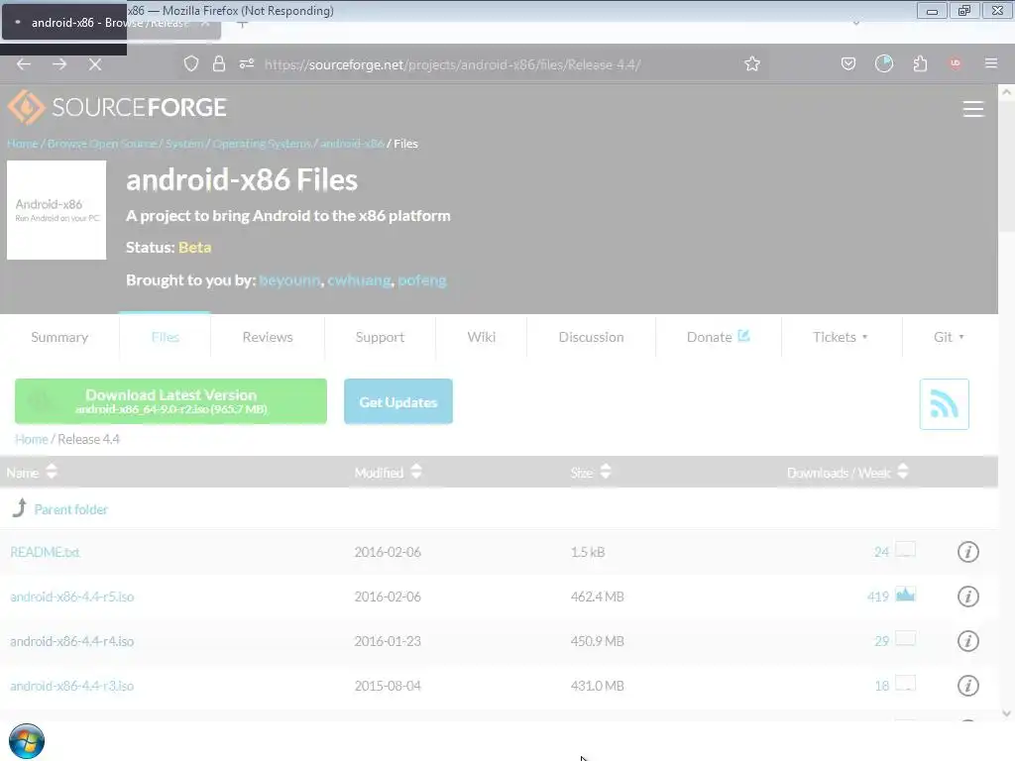Sort by Downloads / Week column arrows
The height and width of the screenshot is (761, 1015).
click(x=903, y=472)
